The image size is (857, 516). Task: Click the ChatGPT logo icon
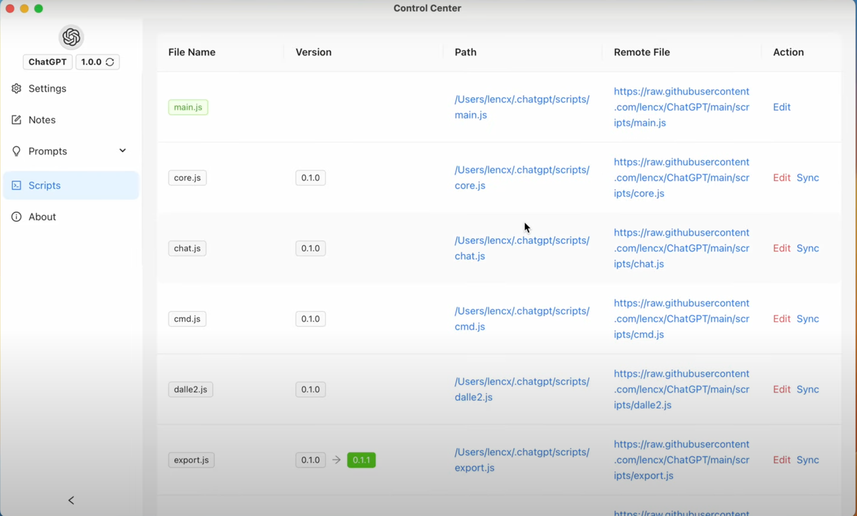(x=71, y=37)
